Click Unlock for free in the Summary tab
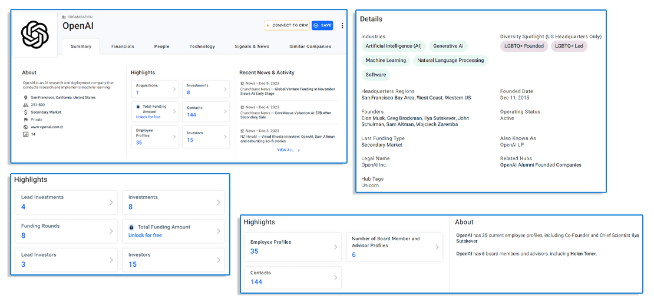 pos(148,117)
